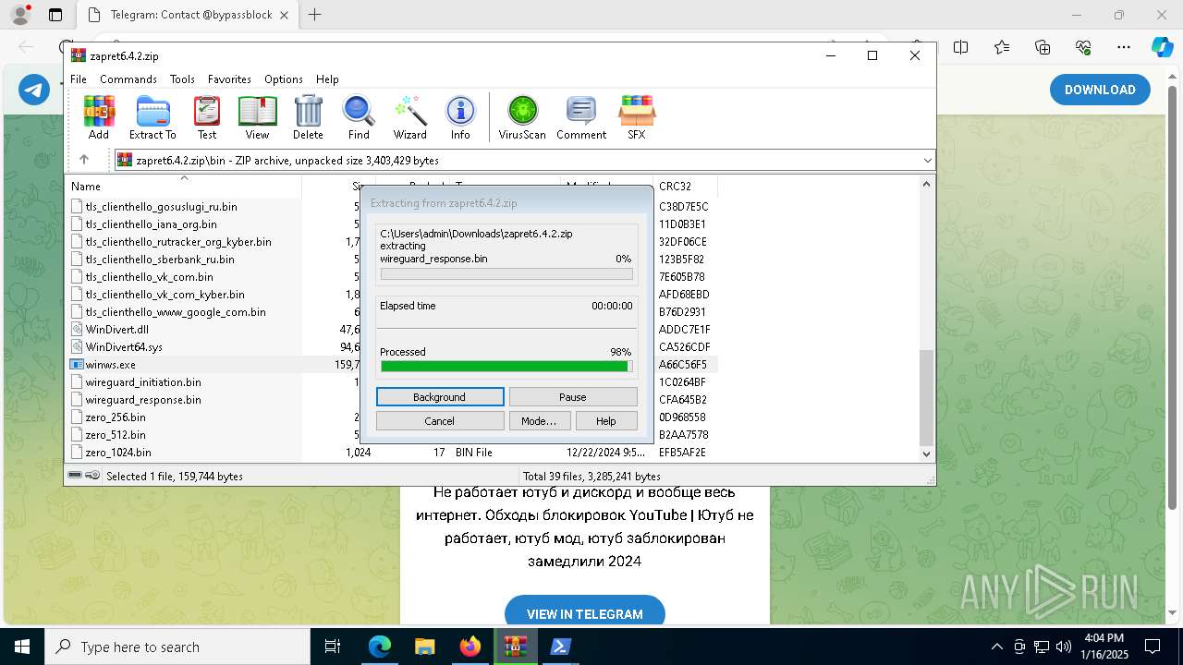Click the Telegram logo icon
The image size is (1183, 665).
click(34, 90)
